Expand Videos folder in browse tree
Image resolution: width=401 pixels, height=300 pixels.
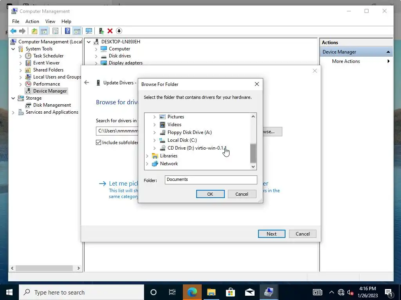154,125
